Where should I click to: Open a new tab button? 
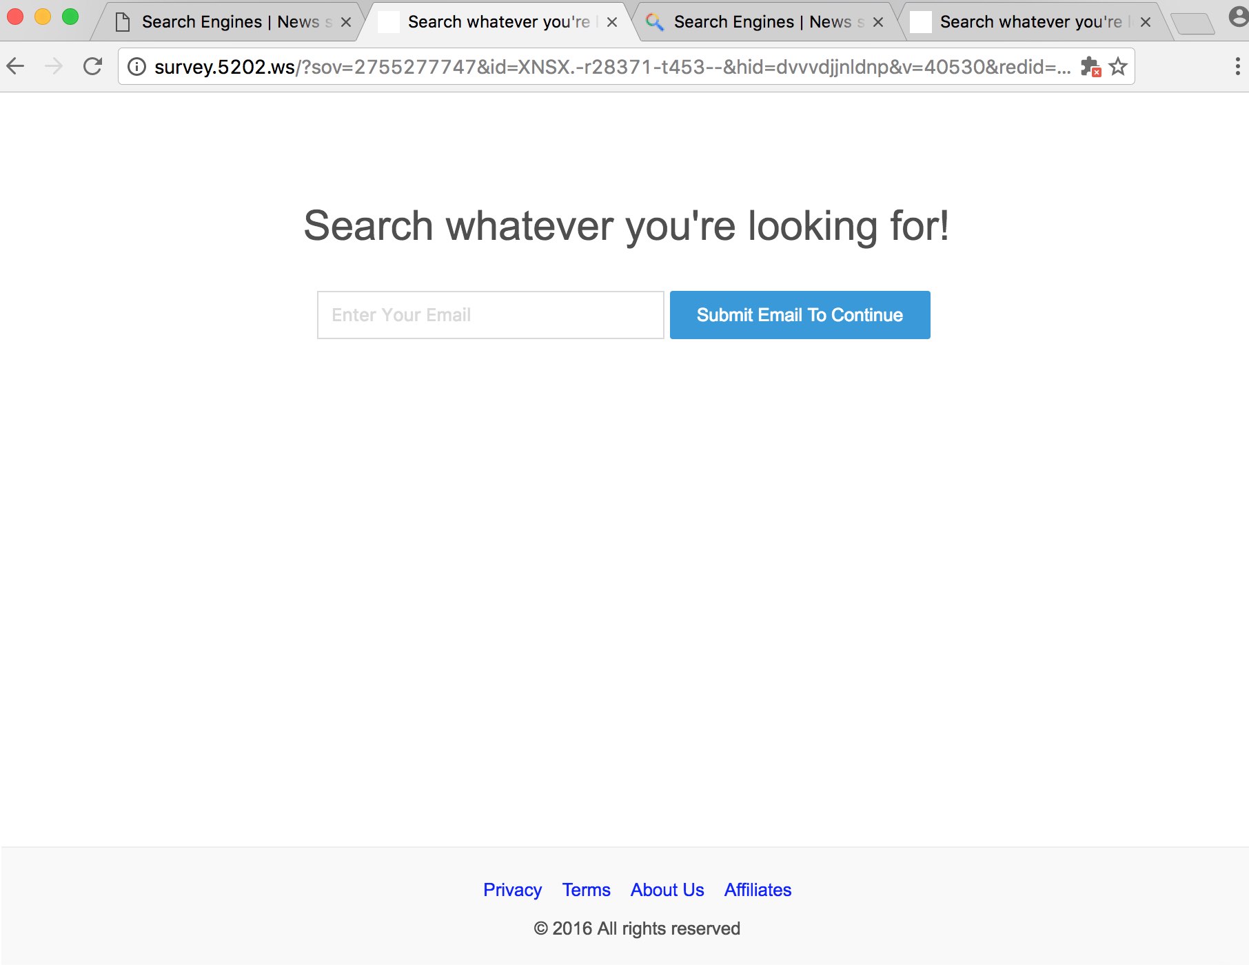1192,23
